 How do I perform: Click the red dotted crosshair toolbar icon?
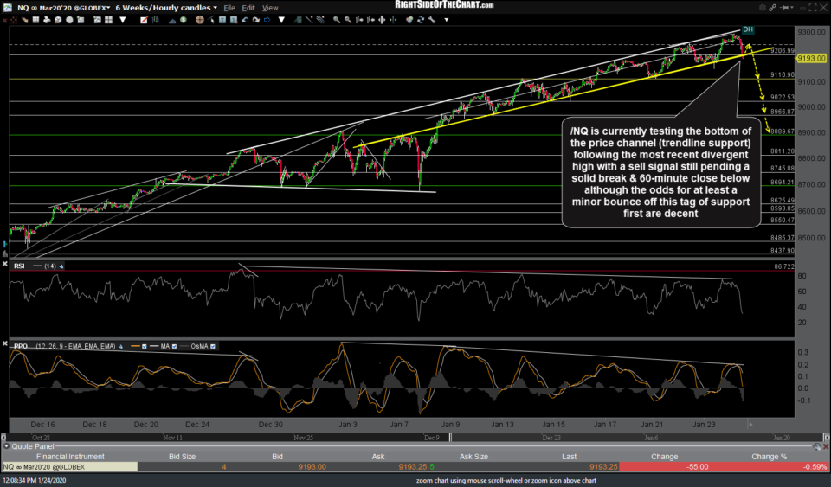13,20
